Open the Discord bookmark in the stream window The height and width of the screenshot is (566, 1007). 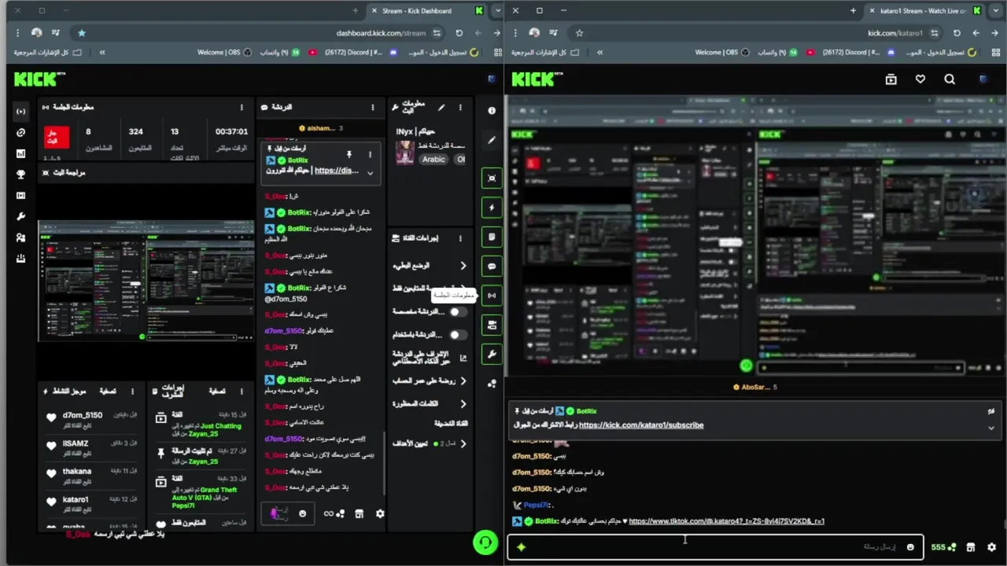coord(859,53)
